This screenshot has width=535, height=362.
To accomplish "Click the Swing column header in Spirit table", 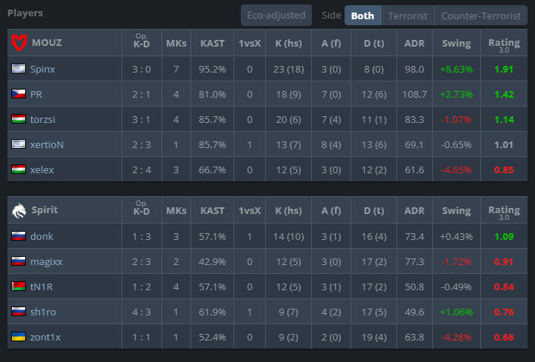I will pyautogui.click(x=456, y=211).
